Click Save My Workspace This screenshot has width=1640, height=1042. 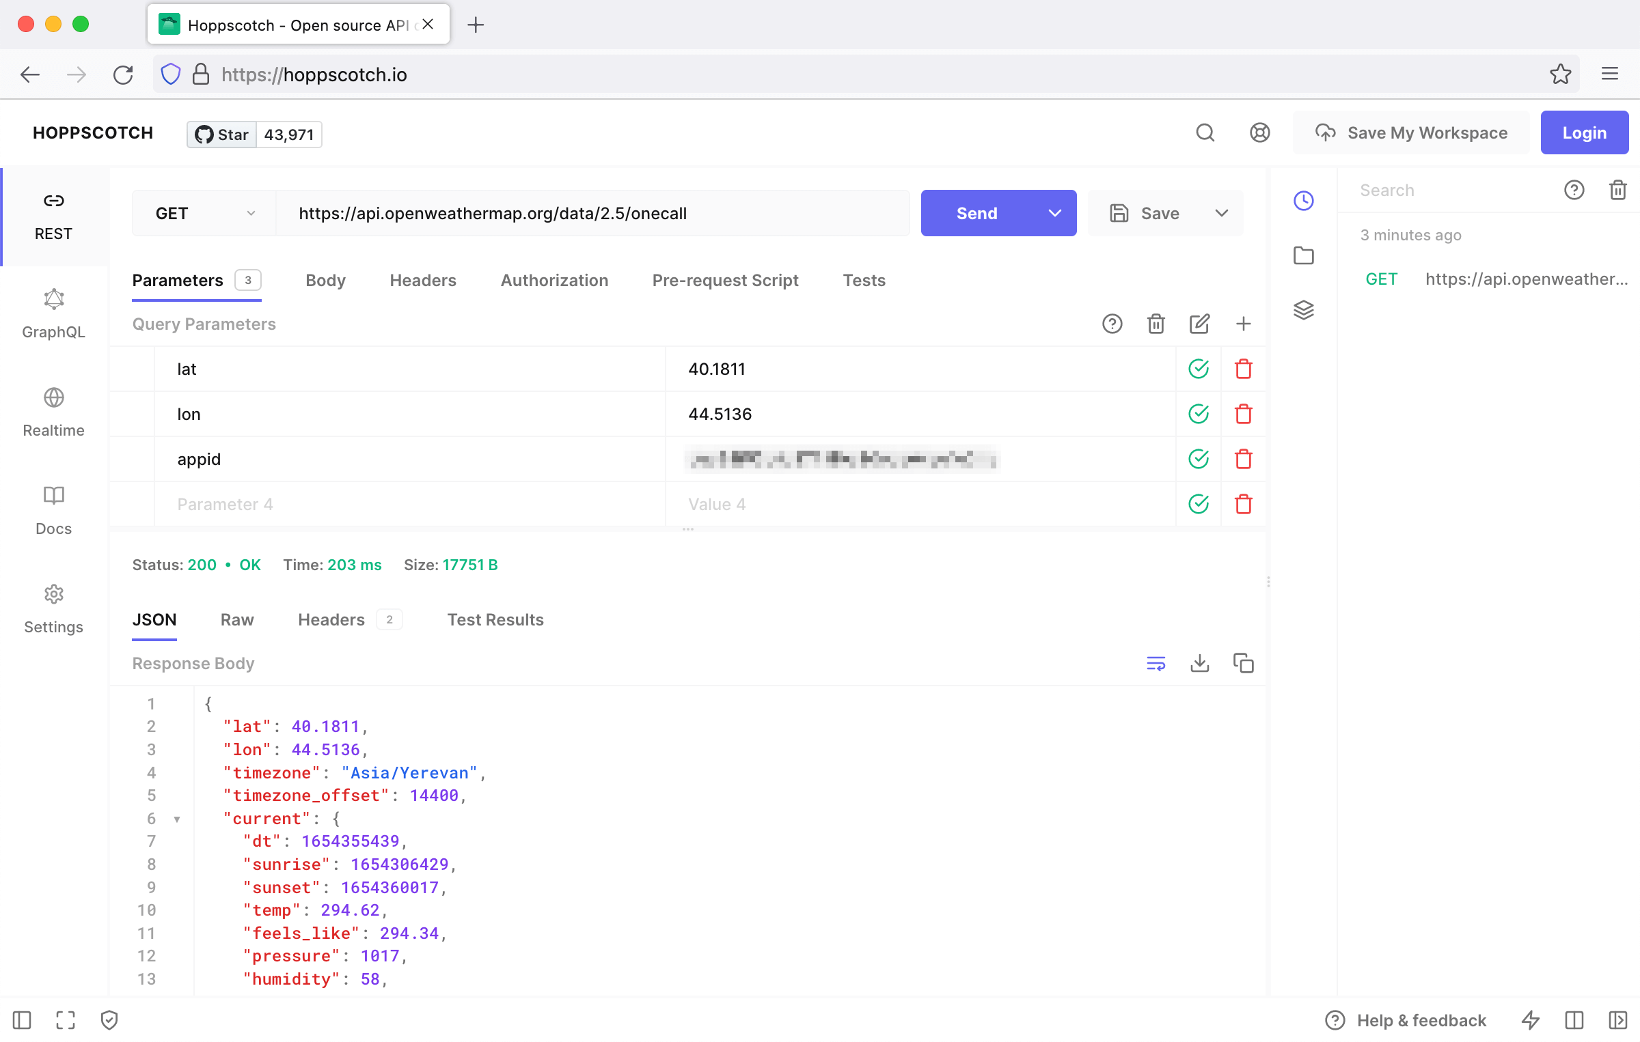[1411, 132]
